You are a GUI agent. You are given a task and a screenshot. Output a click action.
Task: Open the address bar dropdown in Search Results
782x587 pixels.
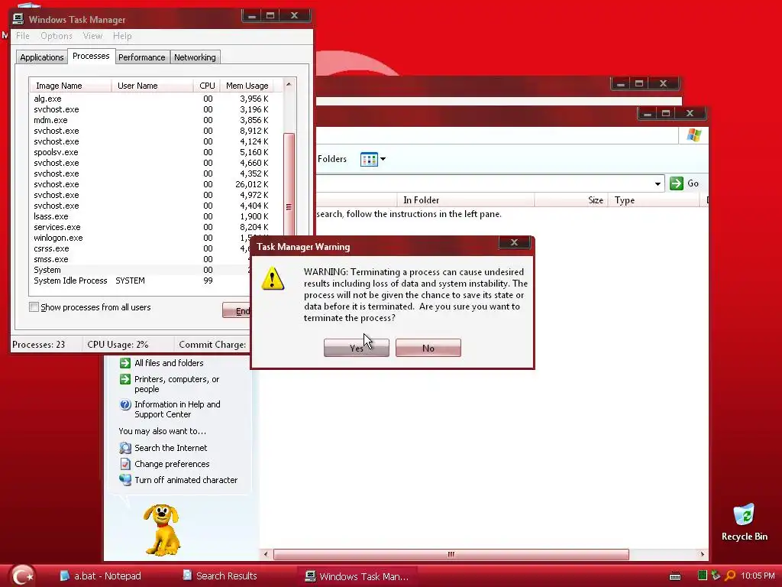pyautogui.click(x=658, y=183)
